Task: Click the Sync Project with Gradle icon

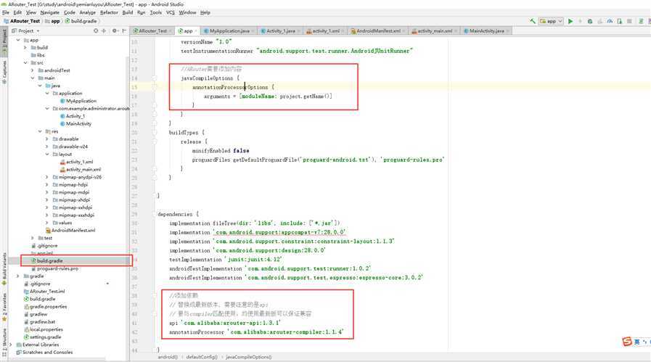Action: pyautogui.click(x=642, y=21)
